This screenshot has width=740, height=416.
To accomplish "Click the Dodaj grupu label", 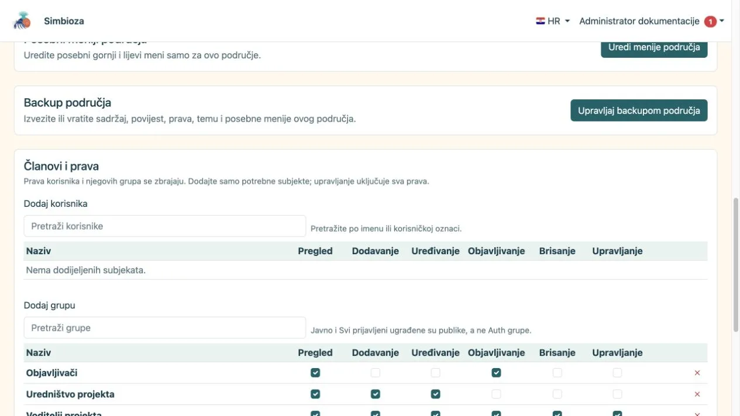I will click(50, 305).
